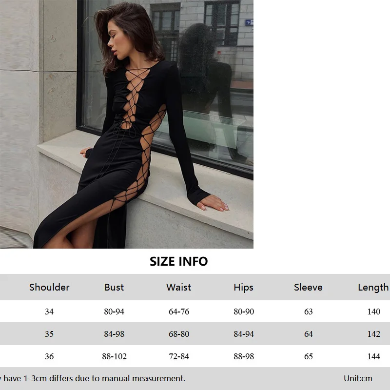Select the Bust column header
Screen dimensions: 390x390
(114, 287)
